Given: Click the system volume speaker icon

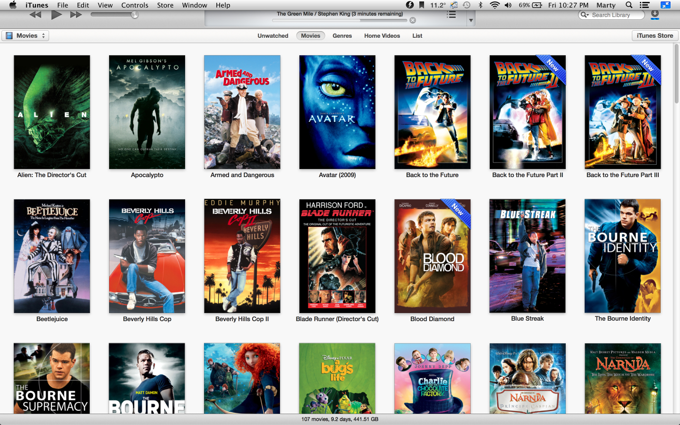Looking at the screenshot, I should 508,5.
